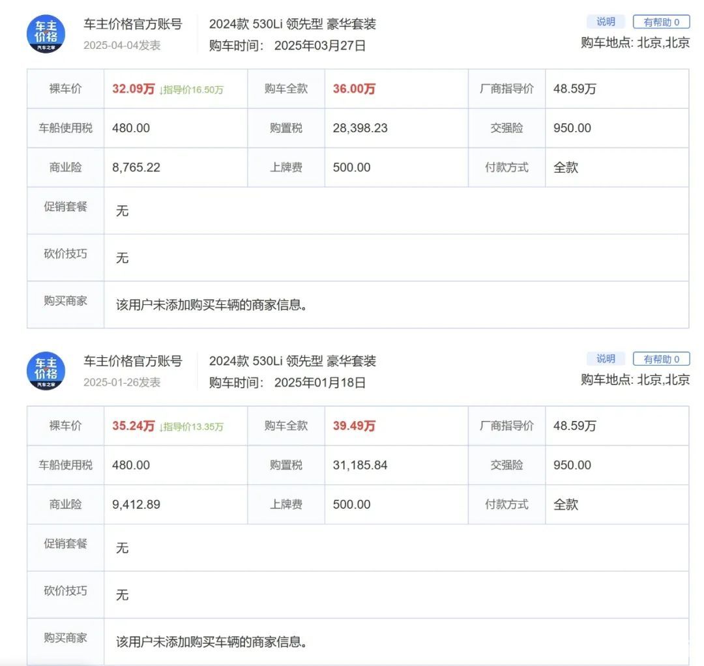Select the 9,412.89 commercial insurance value
Image resolution: width=704 pixels, height=666 pixels.
pyautogui.click(x=136, y=504)
